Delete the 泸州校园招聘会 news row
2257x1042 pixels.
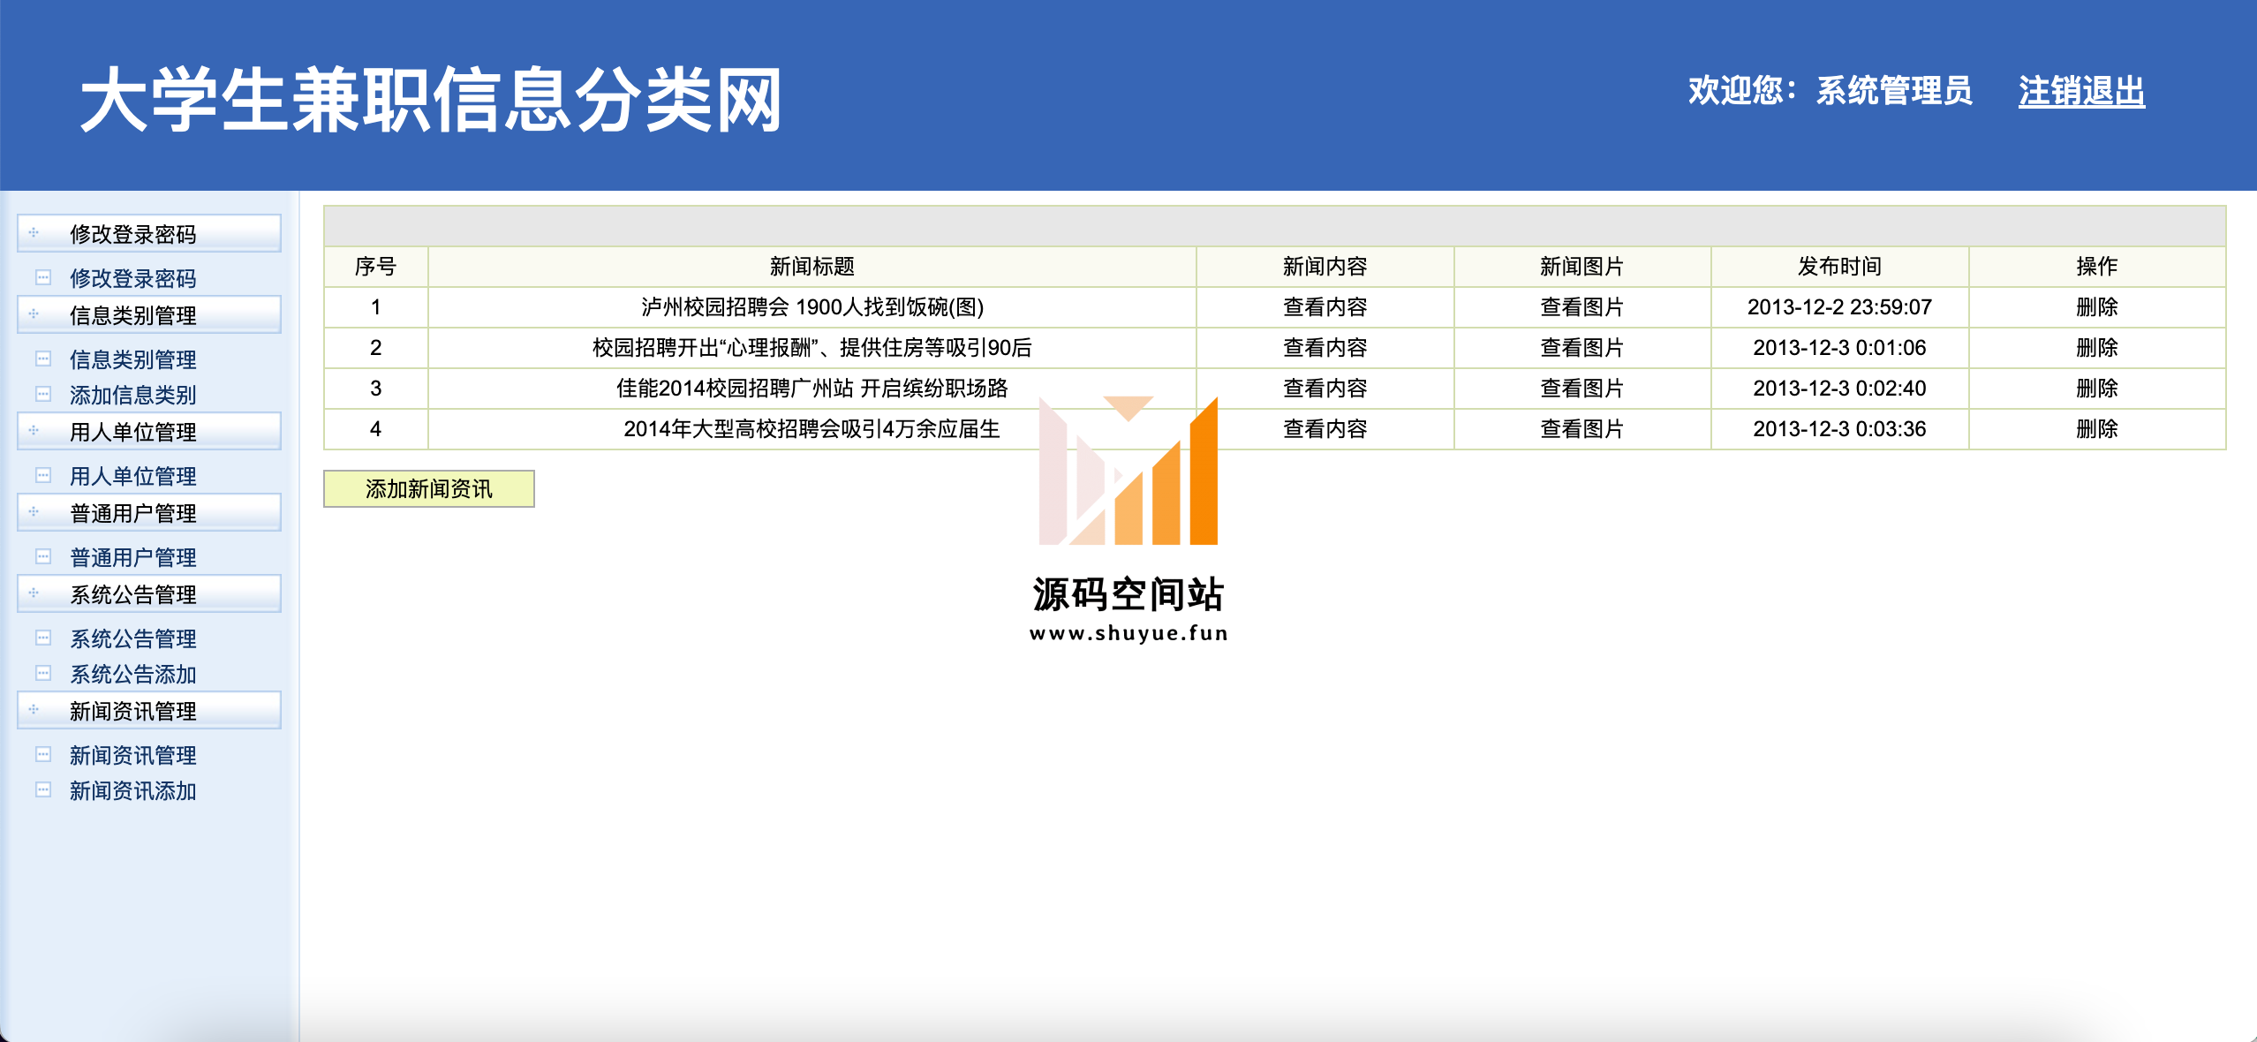coord(2097,307)
